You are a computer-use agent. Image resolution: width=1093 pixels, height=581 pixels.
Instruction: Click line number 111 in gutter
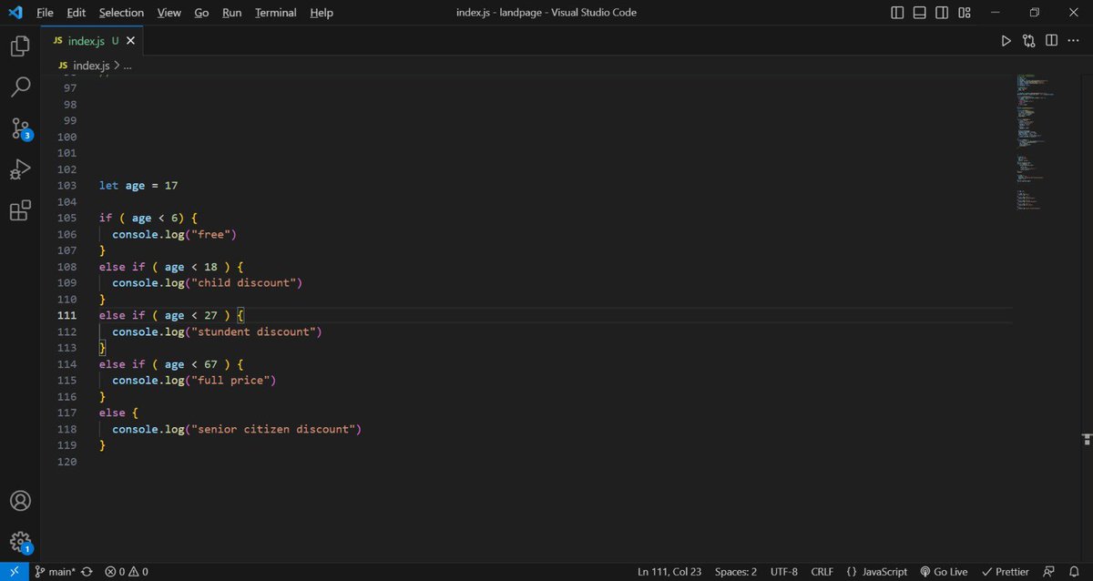(66, 315)
